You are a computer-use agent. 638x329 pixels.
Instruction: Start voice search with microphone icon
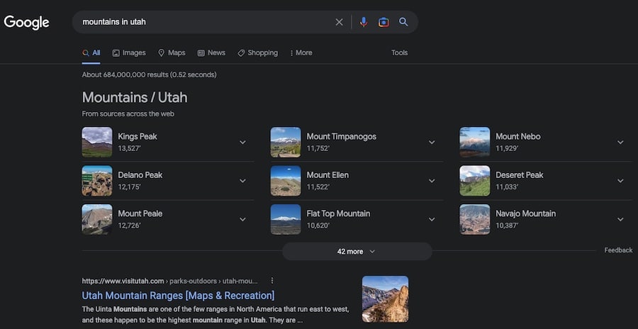pos(364,22)
